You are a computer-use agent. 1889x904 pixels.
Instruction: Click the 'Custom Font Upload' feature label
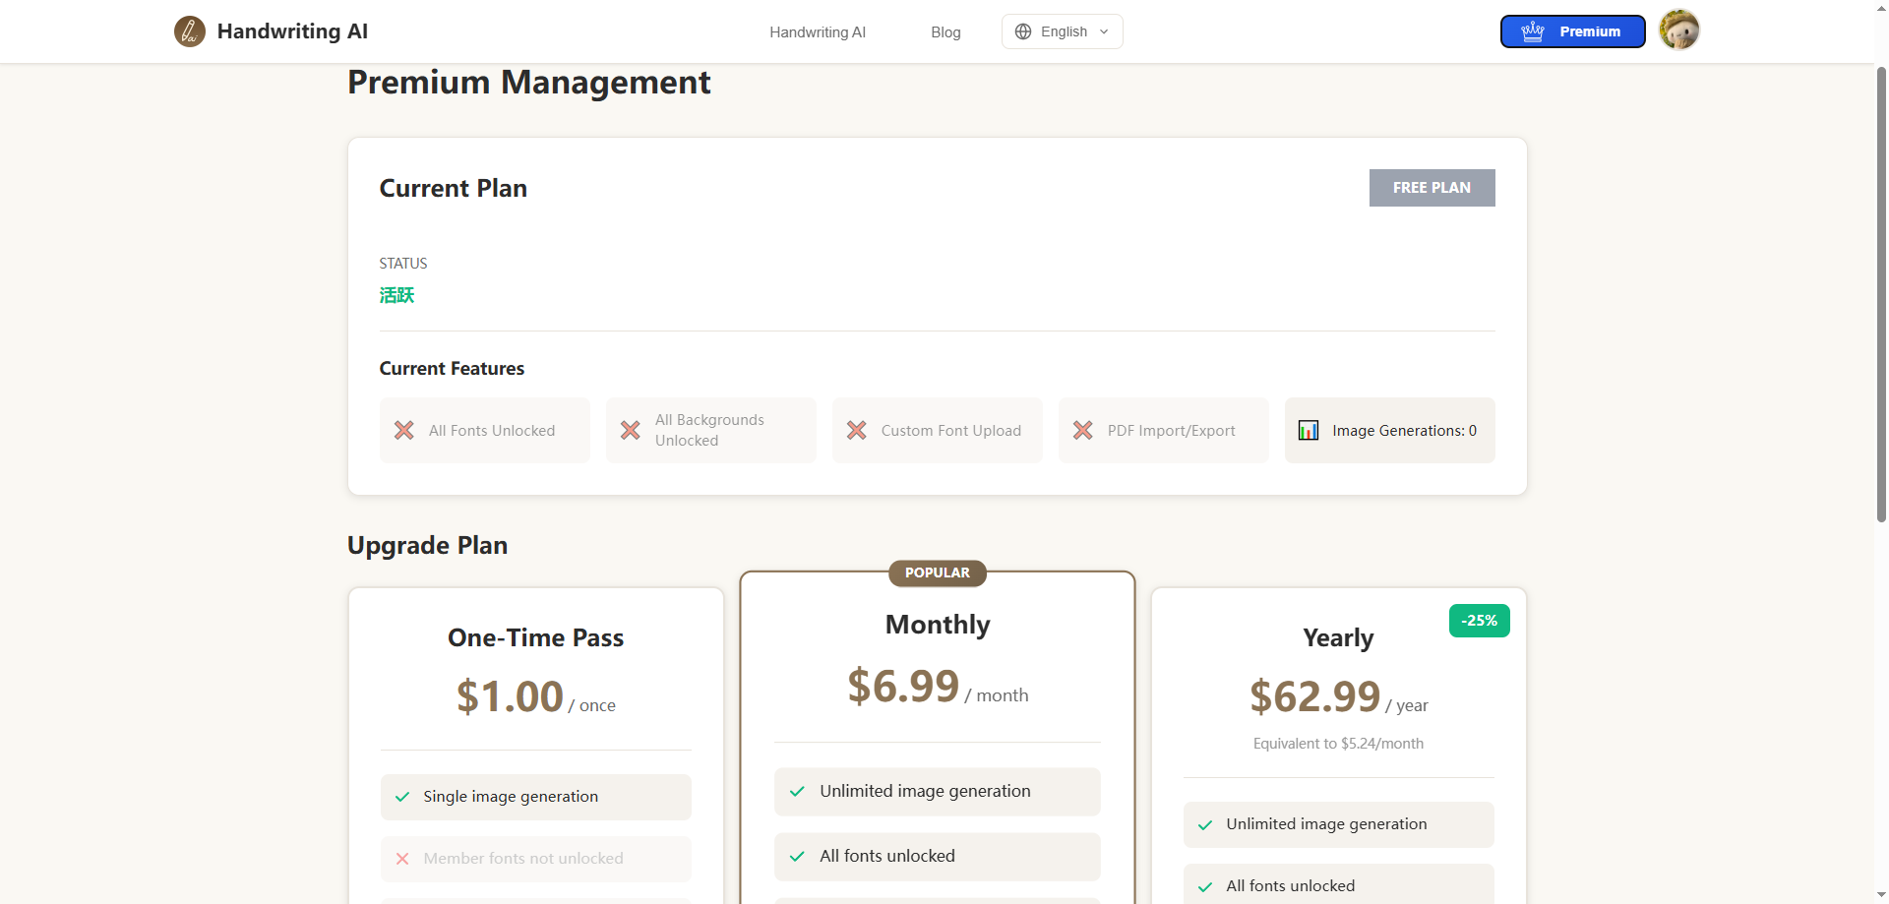(951, 431)
